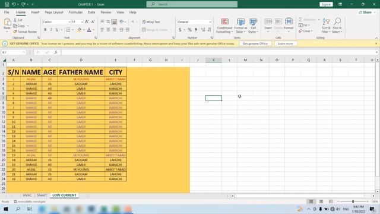The image size is (380, 214).
Task: Click the Font Color letter A icon
Action: [x=89, y=30]
